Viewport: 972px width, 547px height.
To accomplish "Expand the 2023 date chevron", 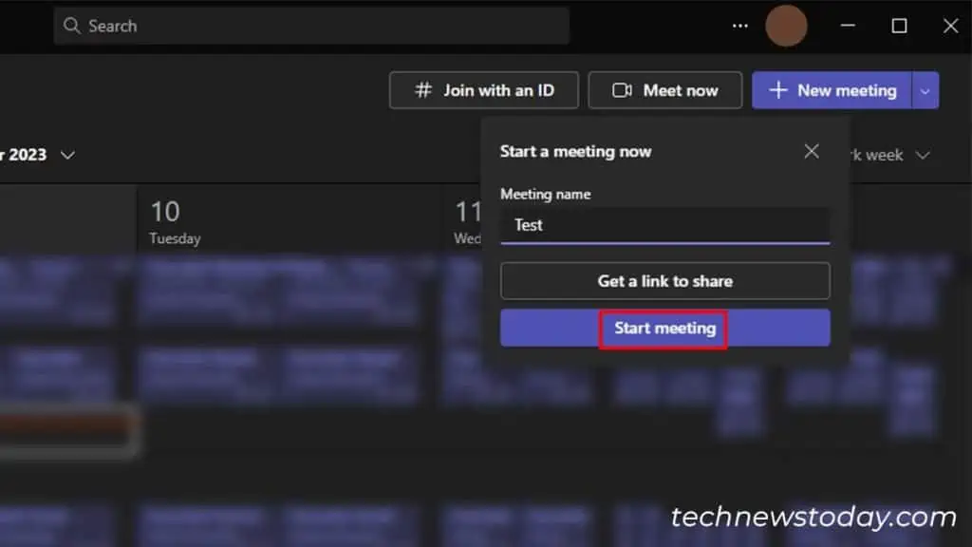I will click(x=66, y=155).
